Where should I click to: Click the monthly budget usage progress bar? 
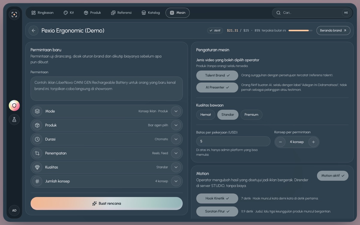click(300, 31)
